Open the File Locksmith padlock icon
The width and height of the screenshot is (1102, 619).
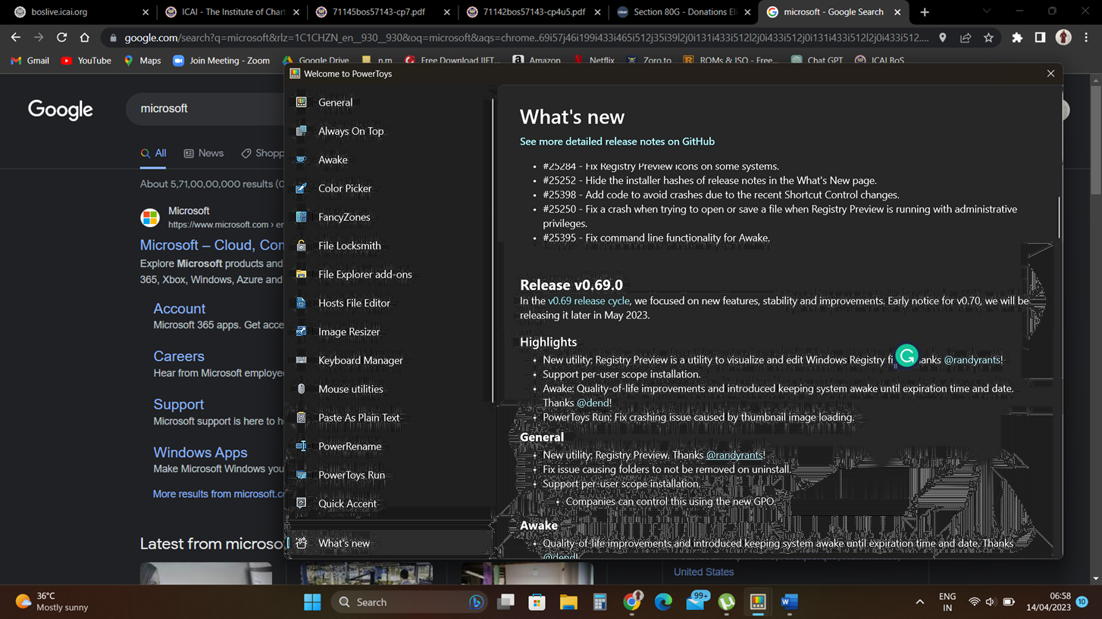pos(301,246)
